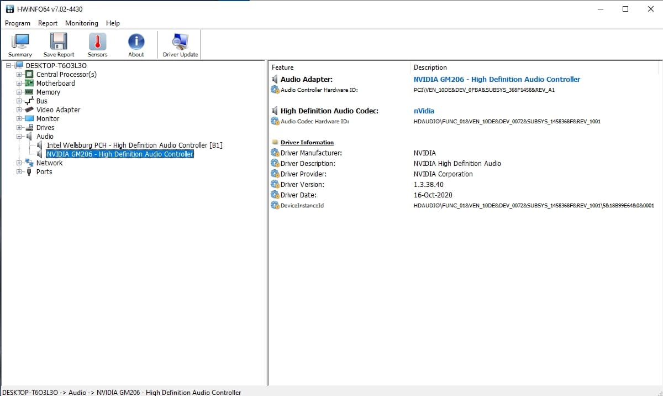This screenshot has width=663, height=396.
Task: Click the Central Processor(s) chip icon
Action: point(30,74)
